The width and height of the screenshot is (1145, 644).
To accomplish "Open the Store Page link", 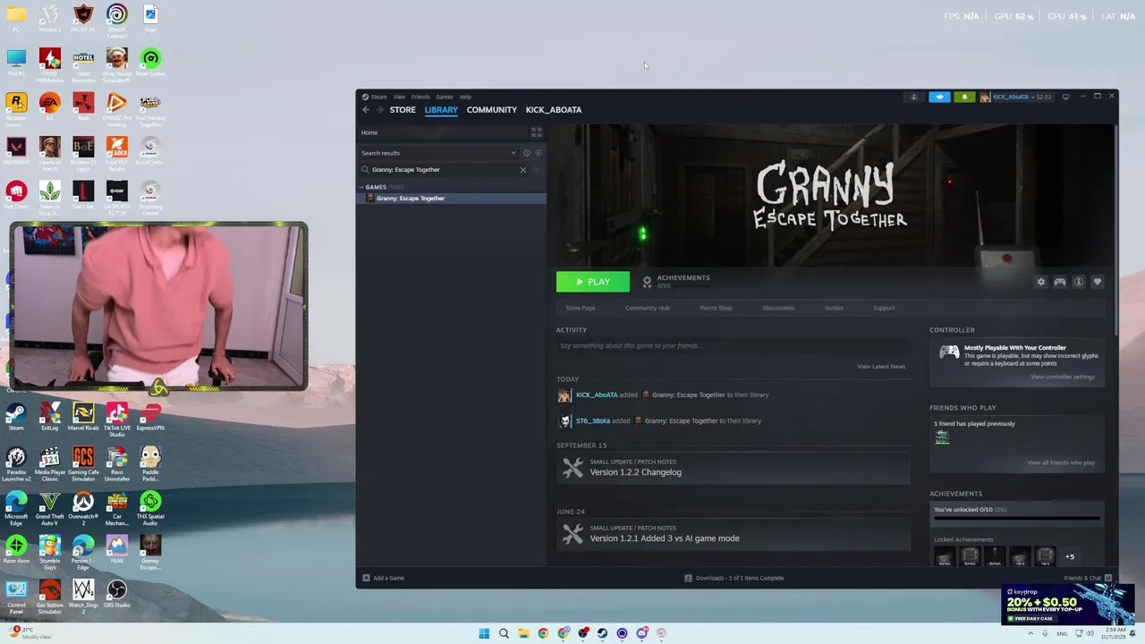I will click(581, 308).
